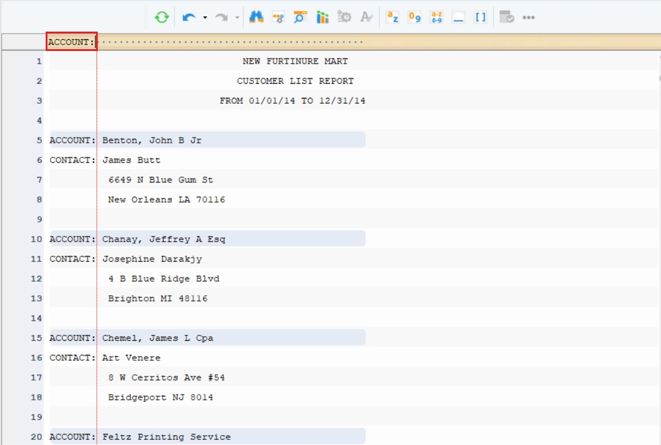
Task: Click the grayed gear settings icon
Action: [x=344, y=18]
